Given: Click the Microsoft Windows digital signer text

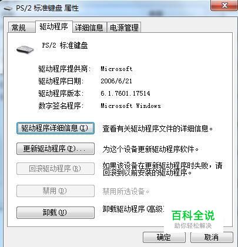Looking at the screenshot, I should tap(130, 106).
